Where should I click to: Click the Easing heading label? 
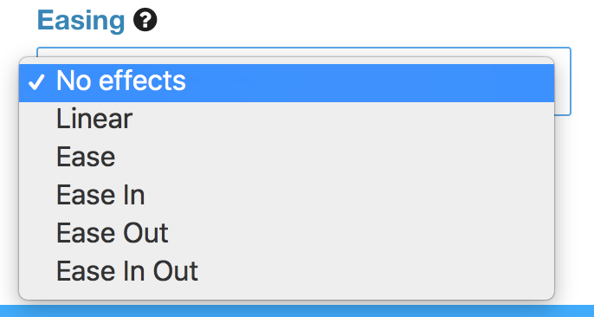[x=81, y=21]
